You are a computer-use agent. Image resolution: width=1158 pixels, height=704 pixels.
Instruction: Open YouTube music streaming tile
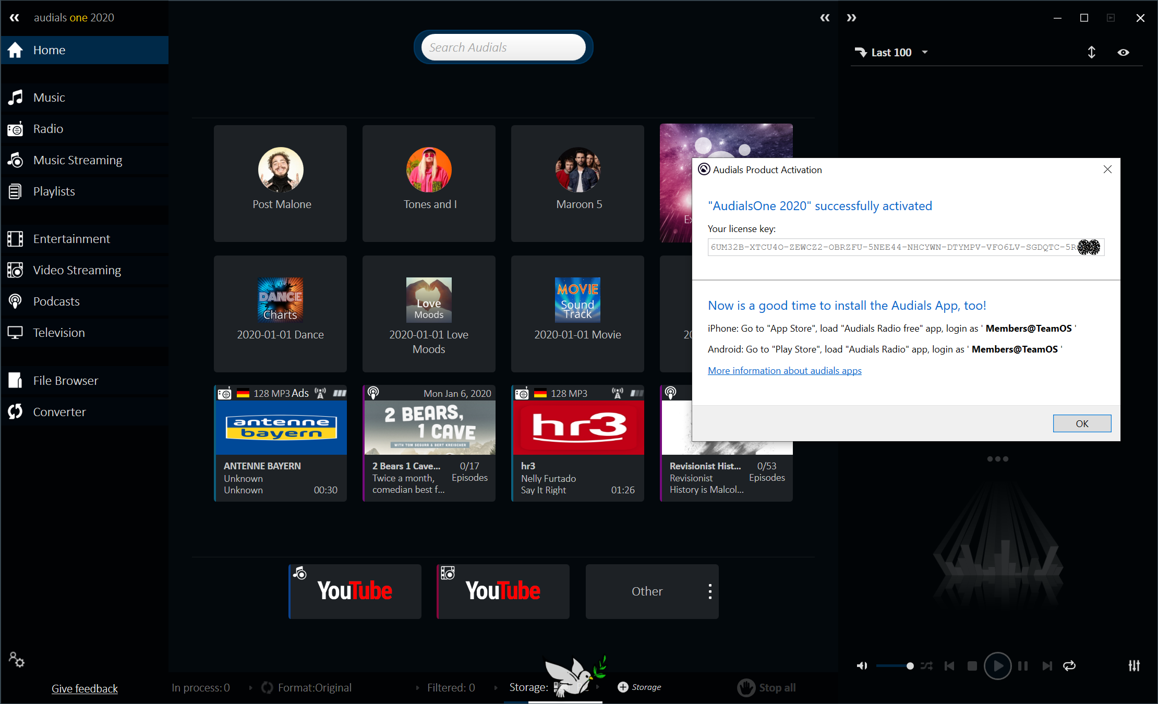[355, 591]
